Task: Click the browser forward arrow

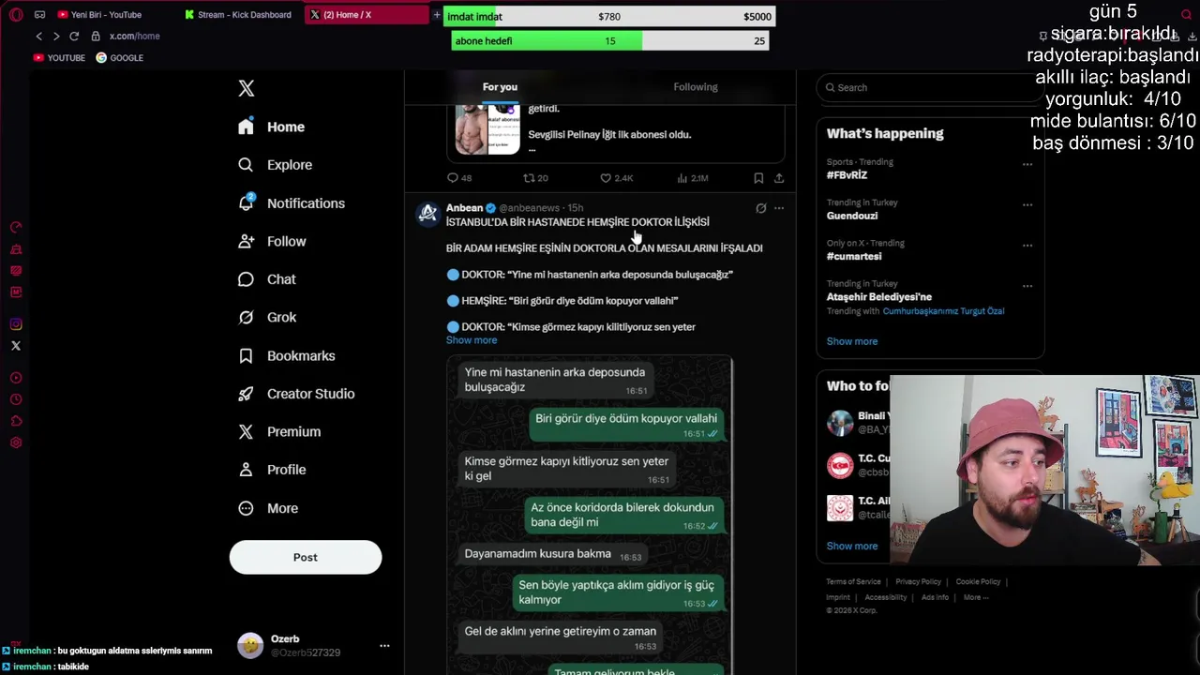Action: (x=56, y=37)
